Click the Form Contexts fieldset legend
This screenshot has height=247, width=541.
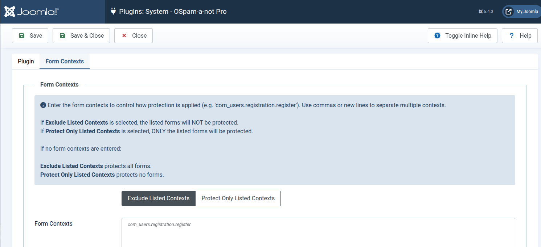(x=60, y=84)
